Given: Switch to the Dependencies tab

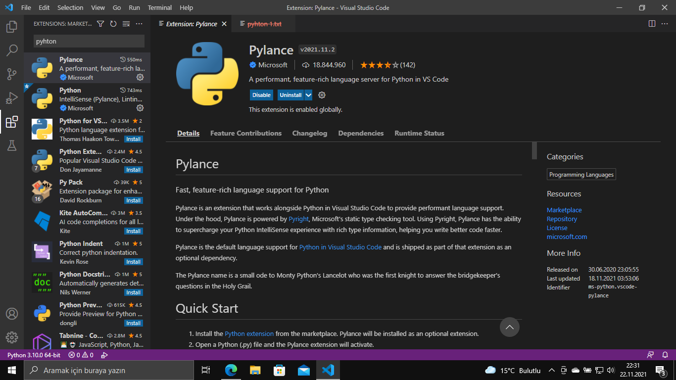Looking at the screenshot, I should [361, 133].
